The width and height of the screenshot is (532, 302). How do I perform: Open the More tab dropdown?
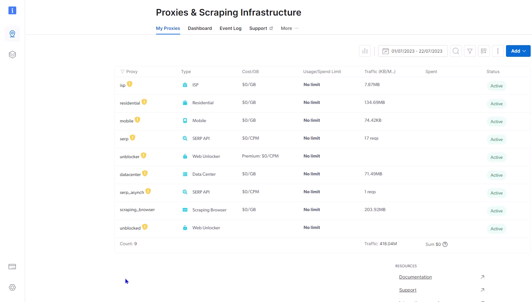(x=289, y=28)
